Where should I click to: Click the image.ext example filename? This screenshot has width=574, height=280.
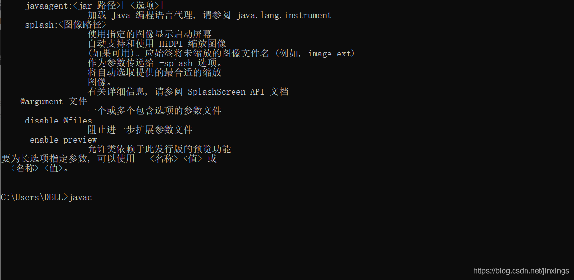tap(330, 54)
